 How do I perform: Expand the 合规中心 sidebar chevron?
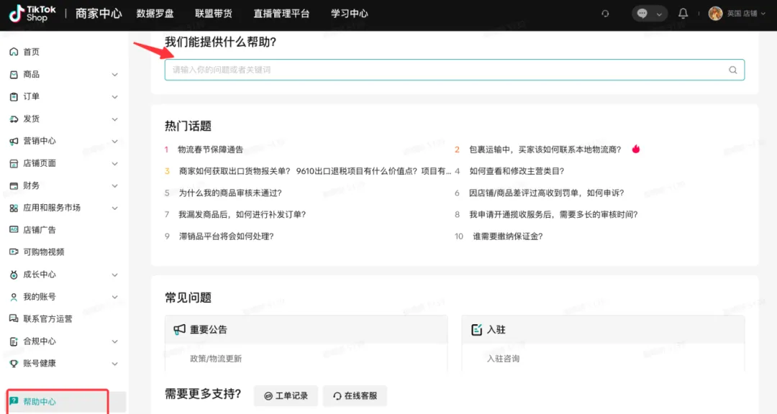click(114, 341)
